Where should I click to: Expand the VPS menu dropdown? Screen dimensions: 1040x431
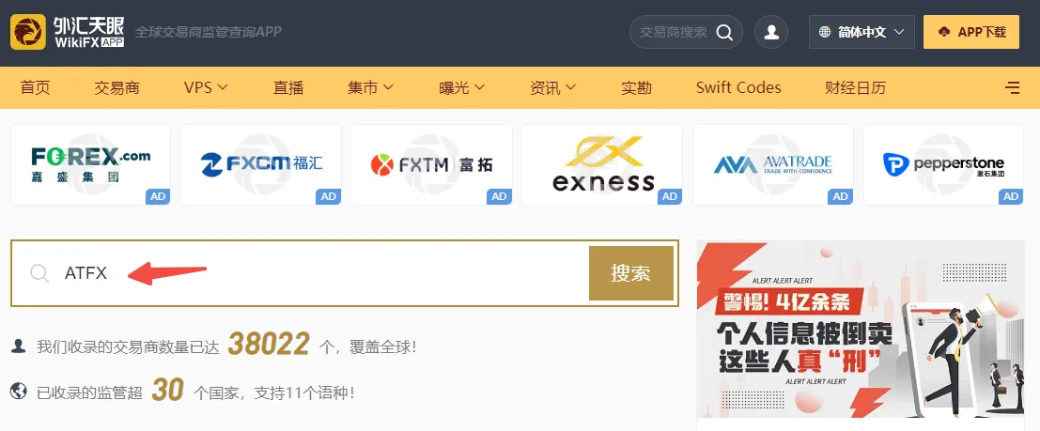(x=207, y=87)
